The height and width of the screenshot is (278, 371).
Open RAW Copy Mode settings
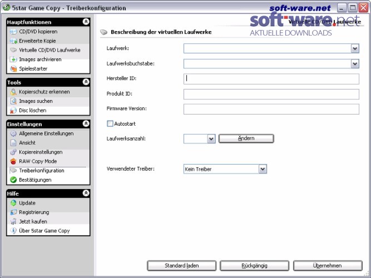click(38, 161)
